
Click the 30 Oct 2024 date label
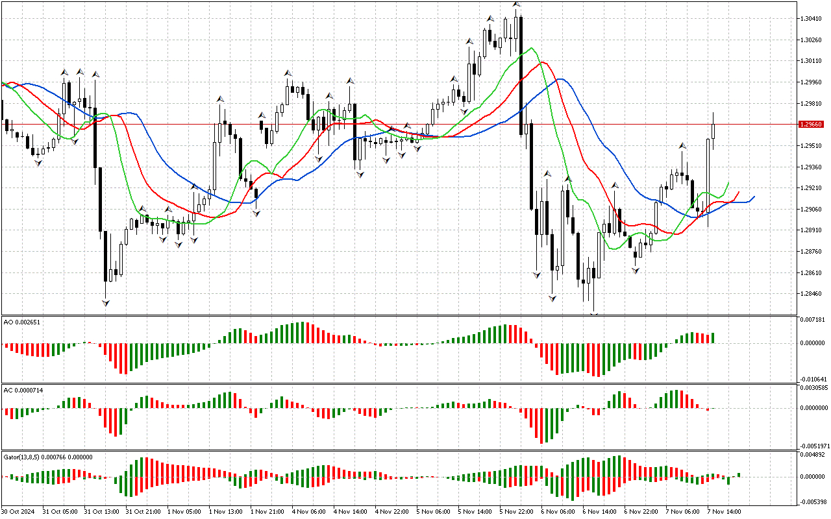point(19,511)
